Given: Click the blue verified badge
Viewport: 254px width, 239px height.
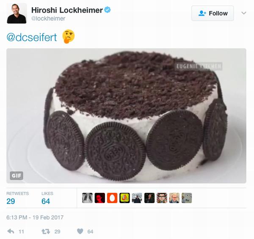Looking at the screenshot, I should 108,9.
